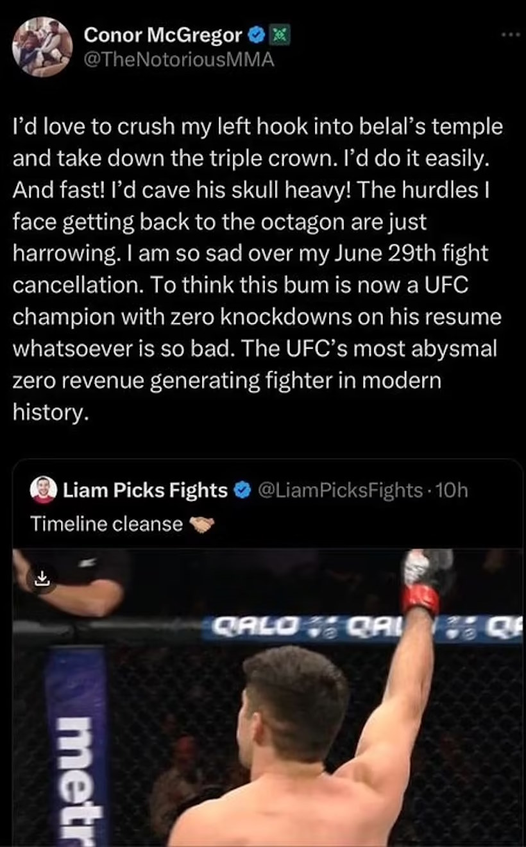Open the @LiamPicksFights handle

click(339, 491)
